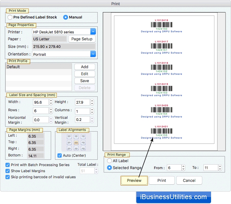This screenshot has width=231, height=204.
Task: Select bottom-right label alignment icon
Action: [x=83, y=148]
